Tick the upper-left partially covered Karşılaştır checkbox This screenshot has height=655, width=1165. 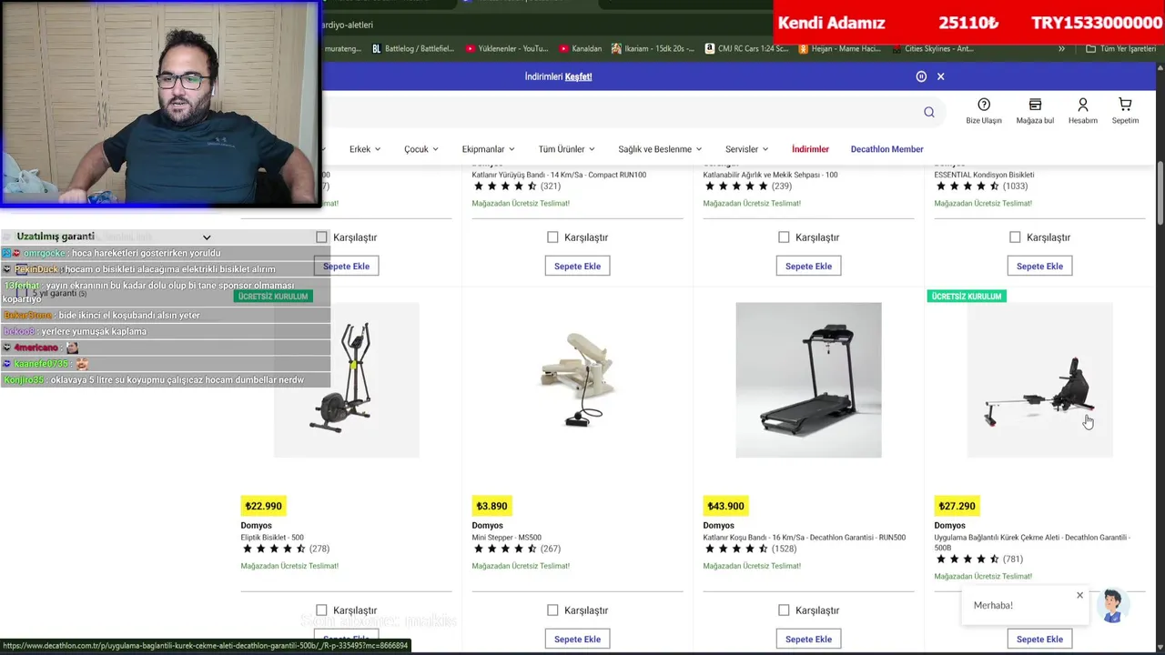pyautogui.click(x=321, y=237)
